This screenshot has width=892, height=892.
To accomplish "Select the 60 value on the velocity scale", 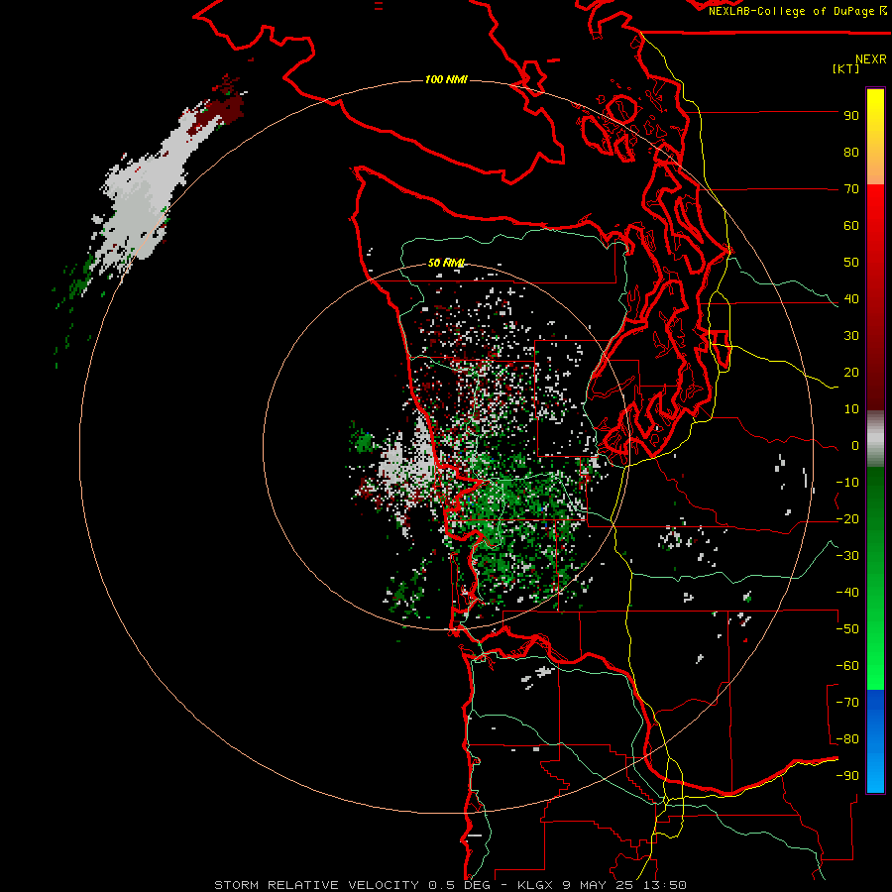I will point(851,225).
